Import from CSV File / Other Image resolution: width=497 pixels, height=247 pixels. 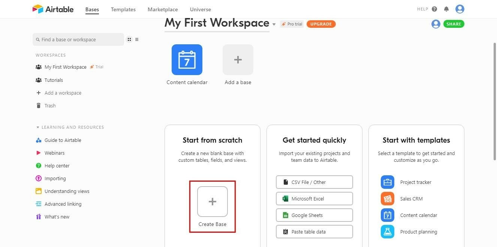(314, 182)
